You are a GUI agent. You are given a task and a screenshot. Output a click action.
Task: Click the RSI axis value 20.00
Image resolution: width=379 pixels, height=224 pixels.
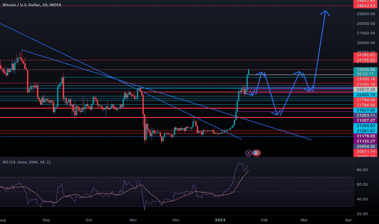pos(362,214)
